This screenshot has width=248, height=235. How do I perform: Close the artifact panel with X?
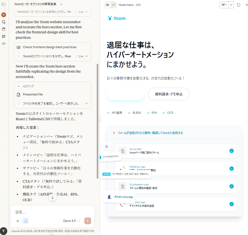click(x=247, y=5)
